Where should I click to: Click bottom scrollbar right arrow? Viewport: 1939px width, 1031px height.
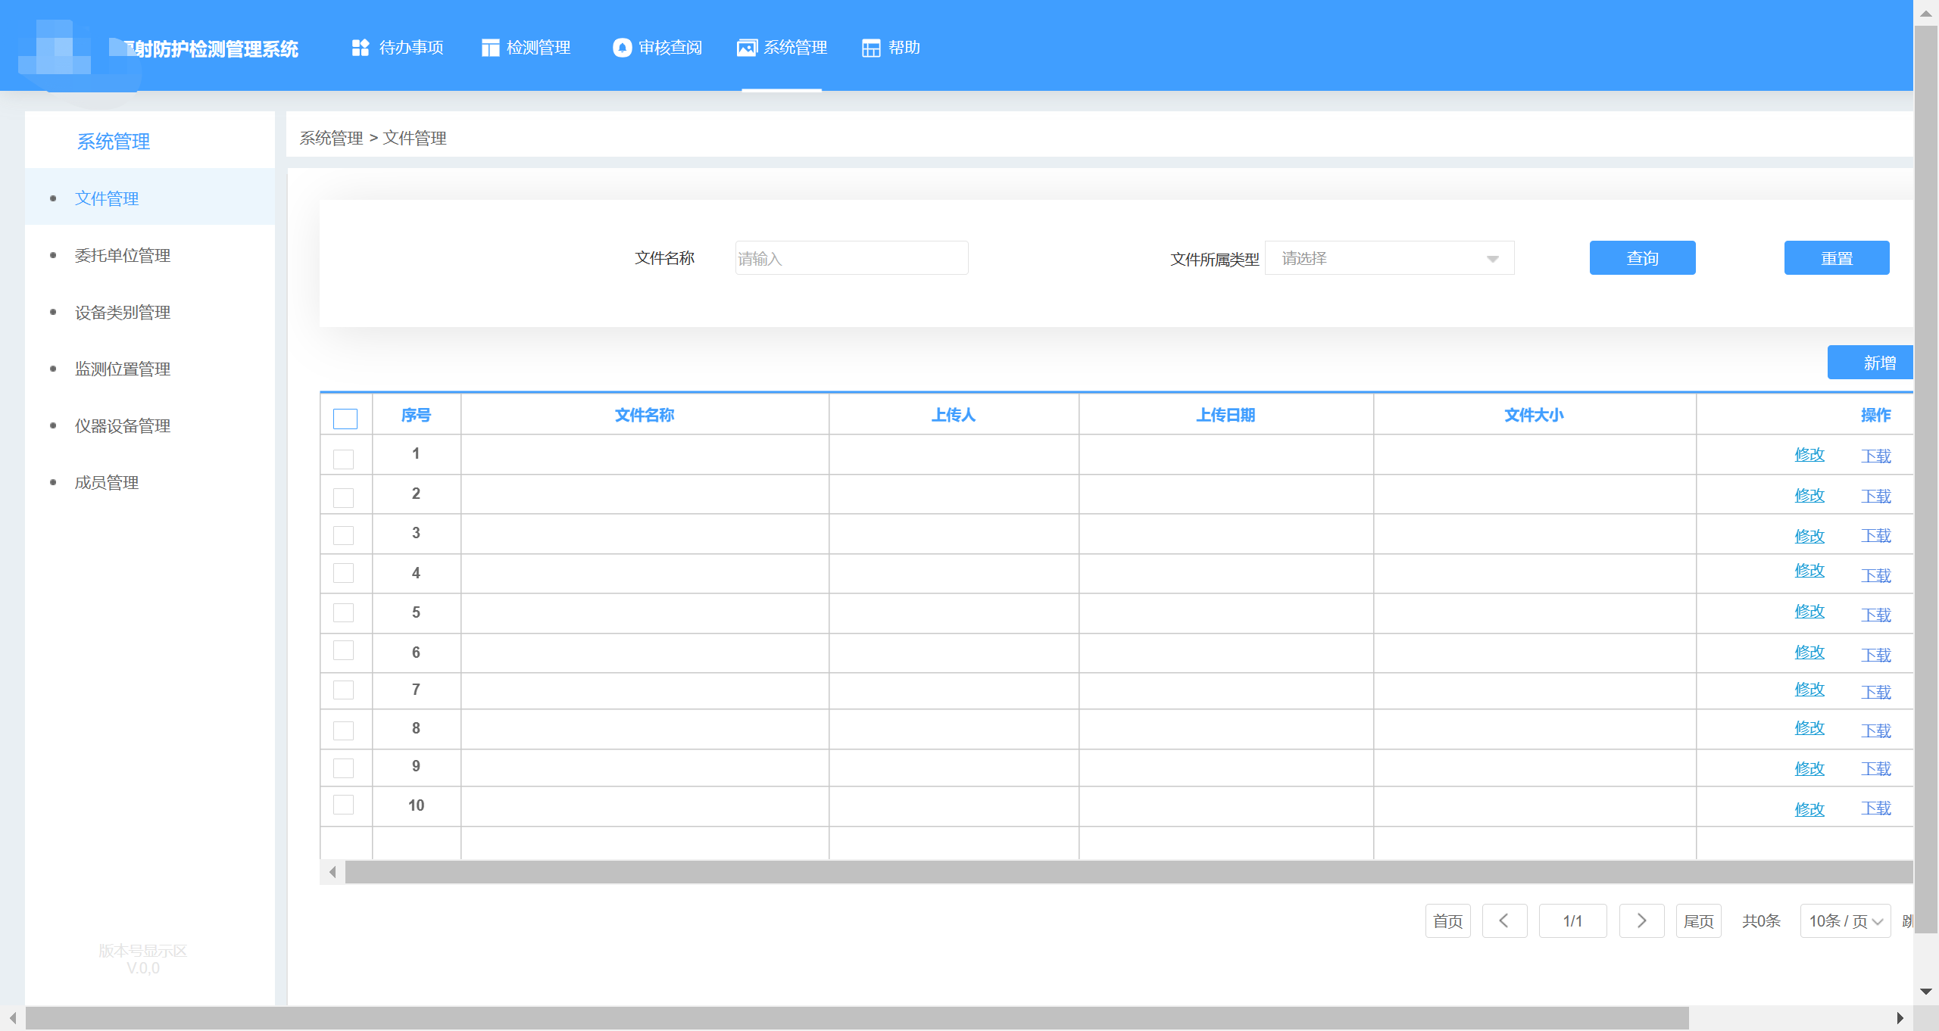coord(1900,1018)
